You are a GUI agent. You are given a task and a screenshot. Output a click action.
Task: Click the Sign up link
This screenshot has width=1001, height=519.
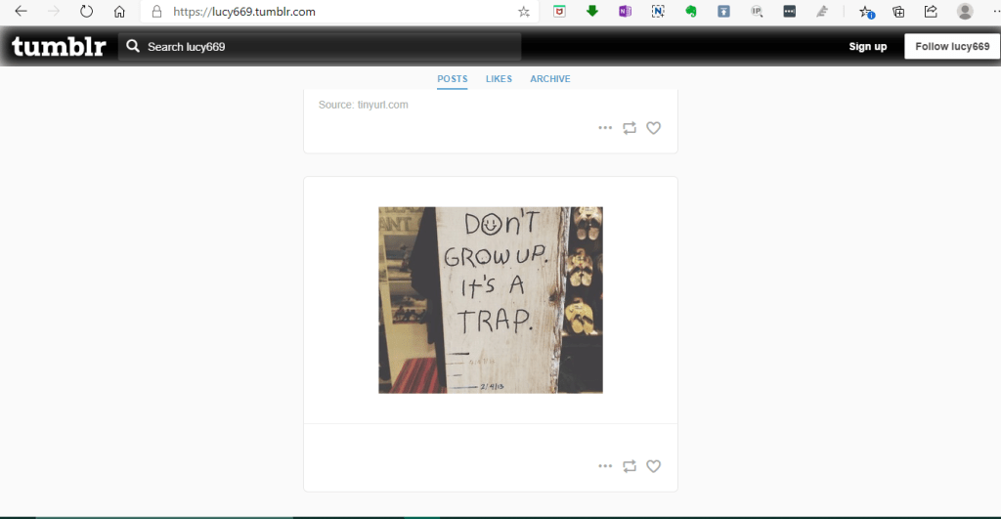pyautogui.click(x=867, y=47)
